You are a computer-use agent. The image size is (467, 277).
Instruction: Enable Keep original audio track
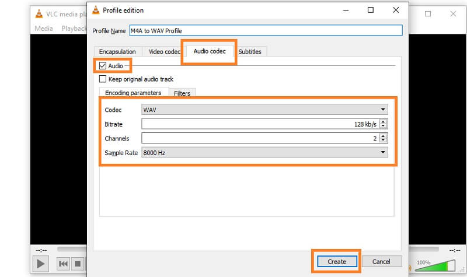[x=103, y=79]
